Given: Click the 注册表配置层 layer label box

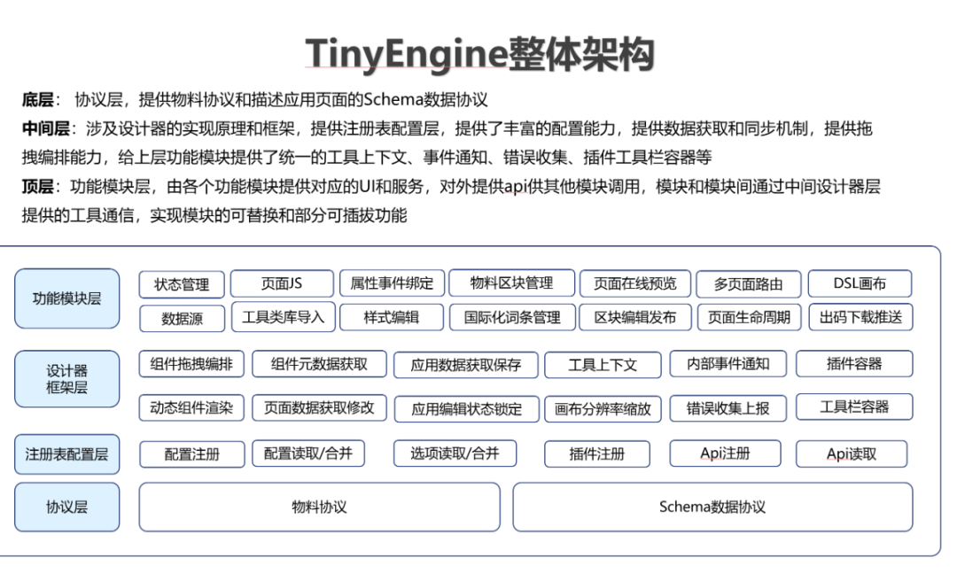Looking at the screenshot, I should 67,454.
